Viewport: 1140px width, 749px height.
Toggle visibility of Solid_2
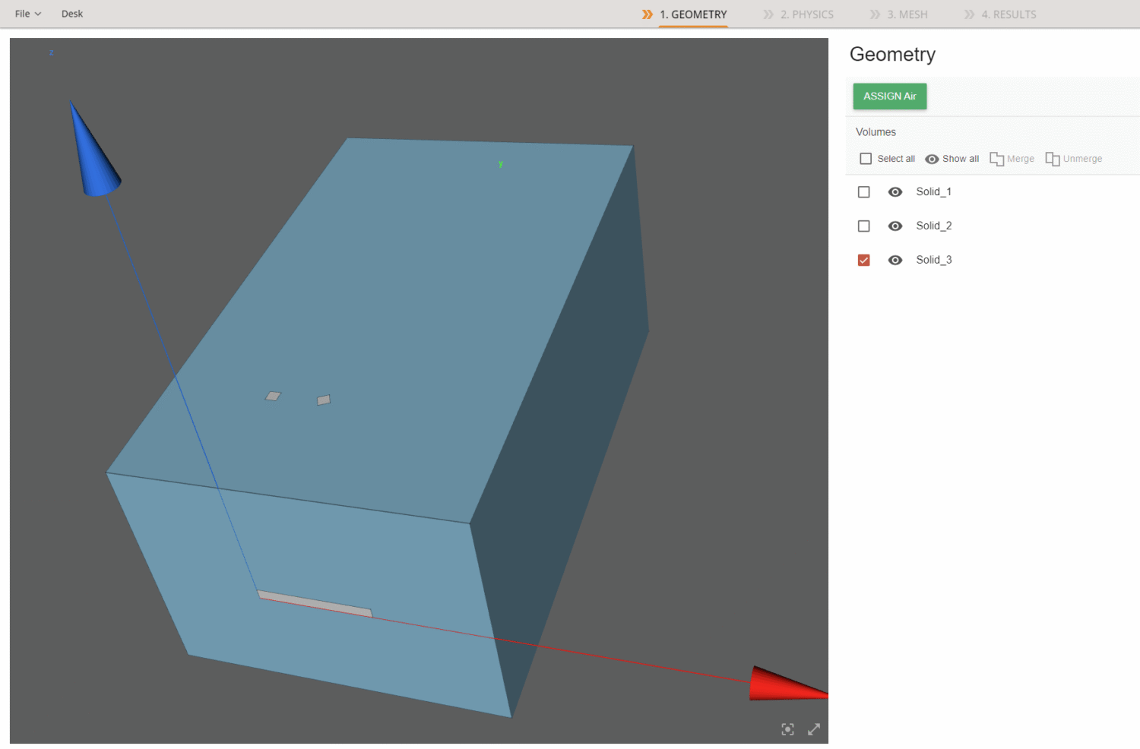895,226
